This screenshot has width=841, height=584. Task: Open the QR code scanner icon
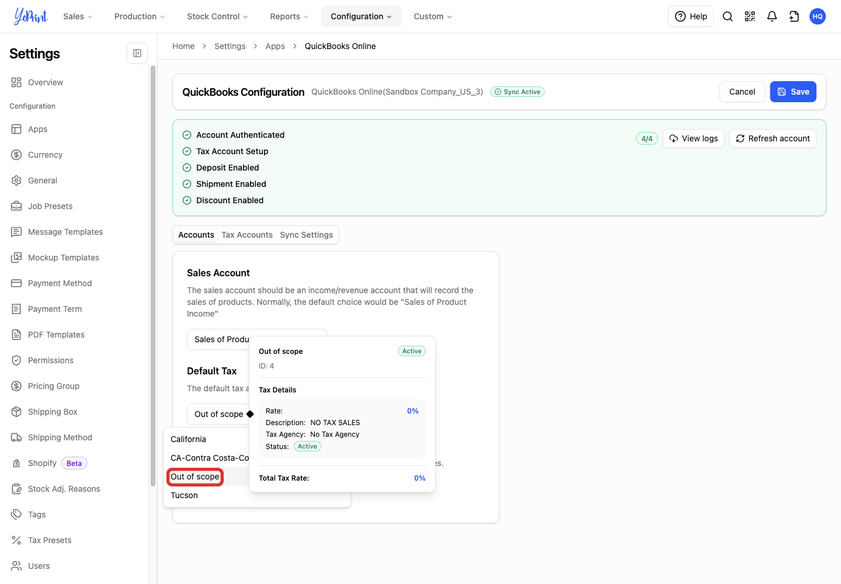coord(750,16)
